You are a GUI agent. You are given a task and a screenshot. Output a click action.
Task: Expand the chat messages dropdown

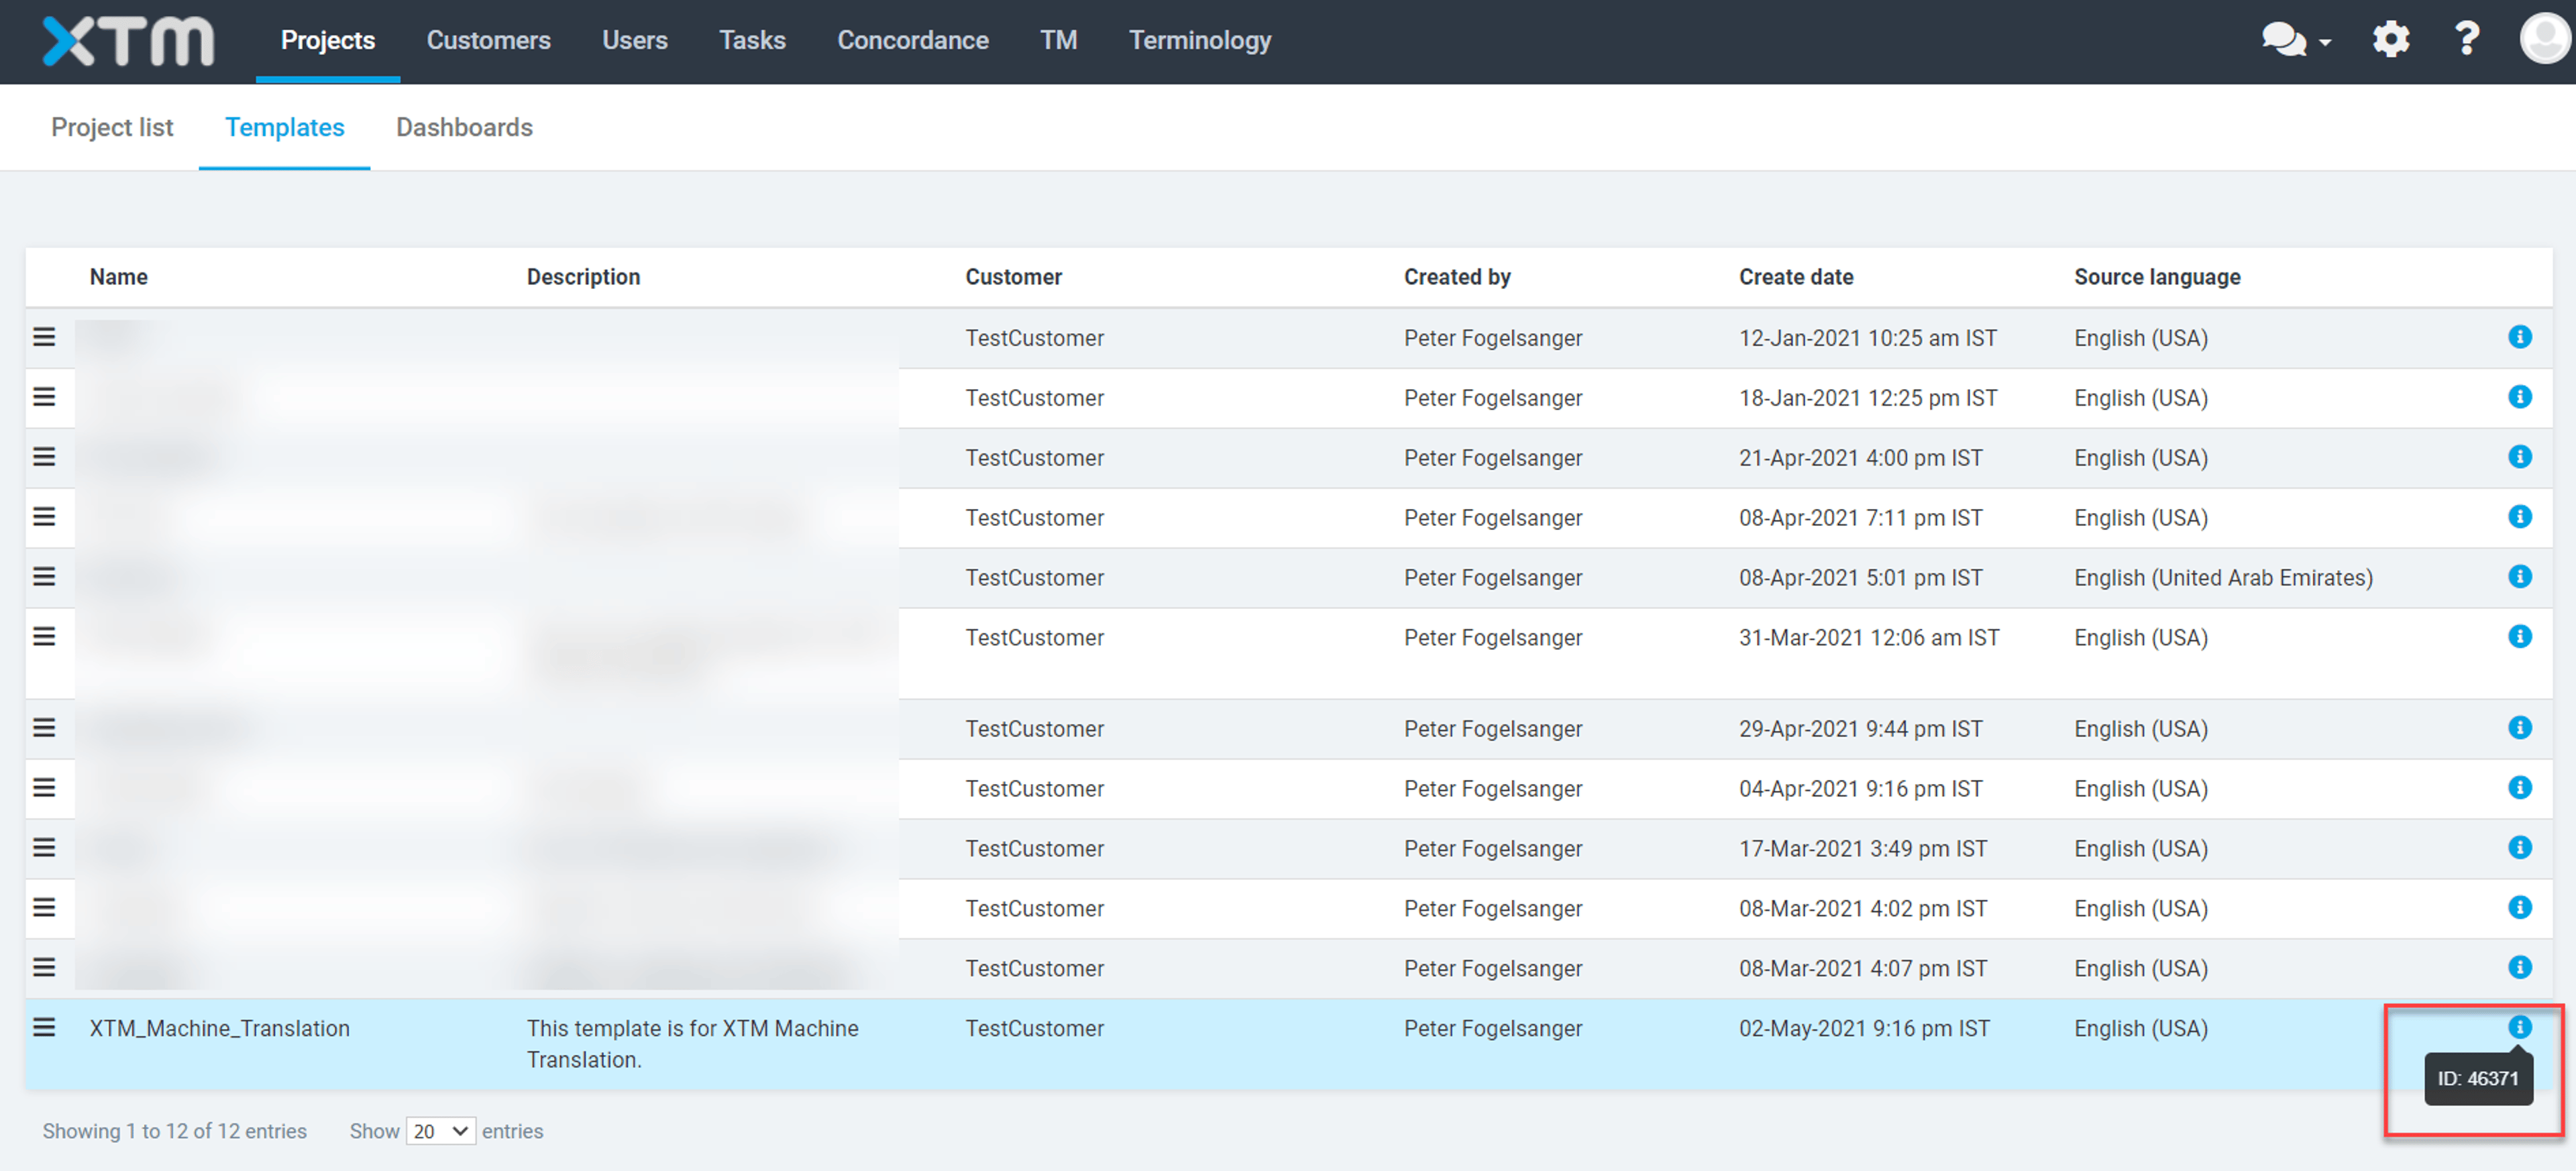click(x=2296, y=40)
